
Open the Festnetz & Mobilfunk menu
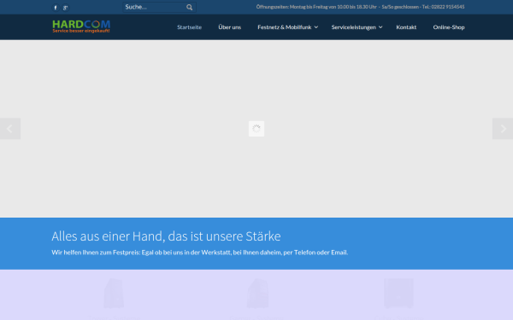click(x=285, y=27)
